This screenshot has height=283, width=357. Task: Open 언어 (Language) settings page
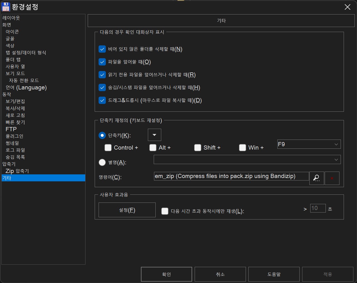[26, 87]
